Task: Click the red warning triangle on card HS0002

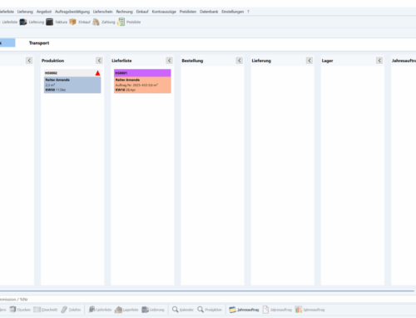Action: (97, 73)
